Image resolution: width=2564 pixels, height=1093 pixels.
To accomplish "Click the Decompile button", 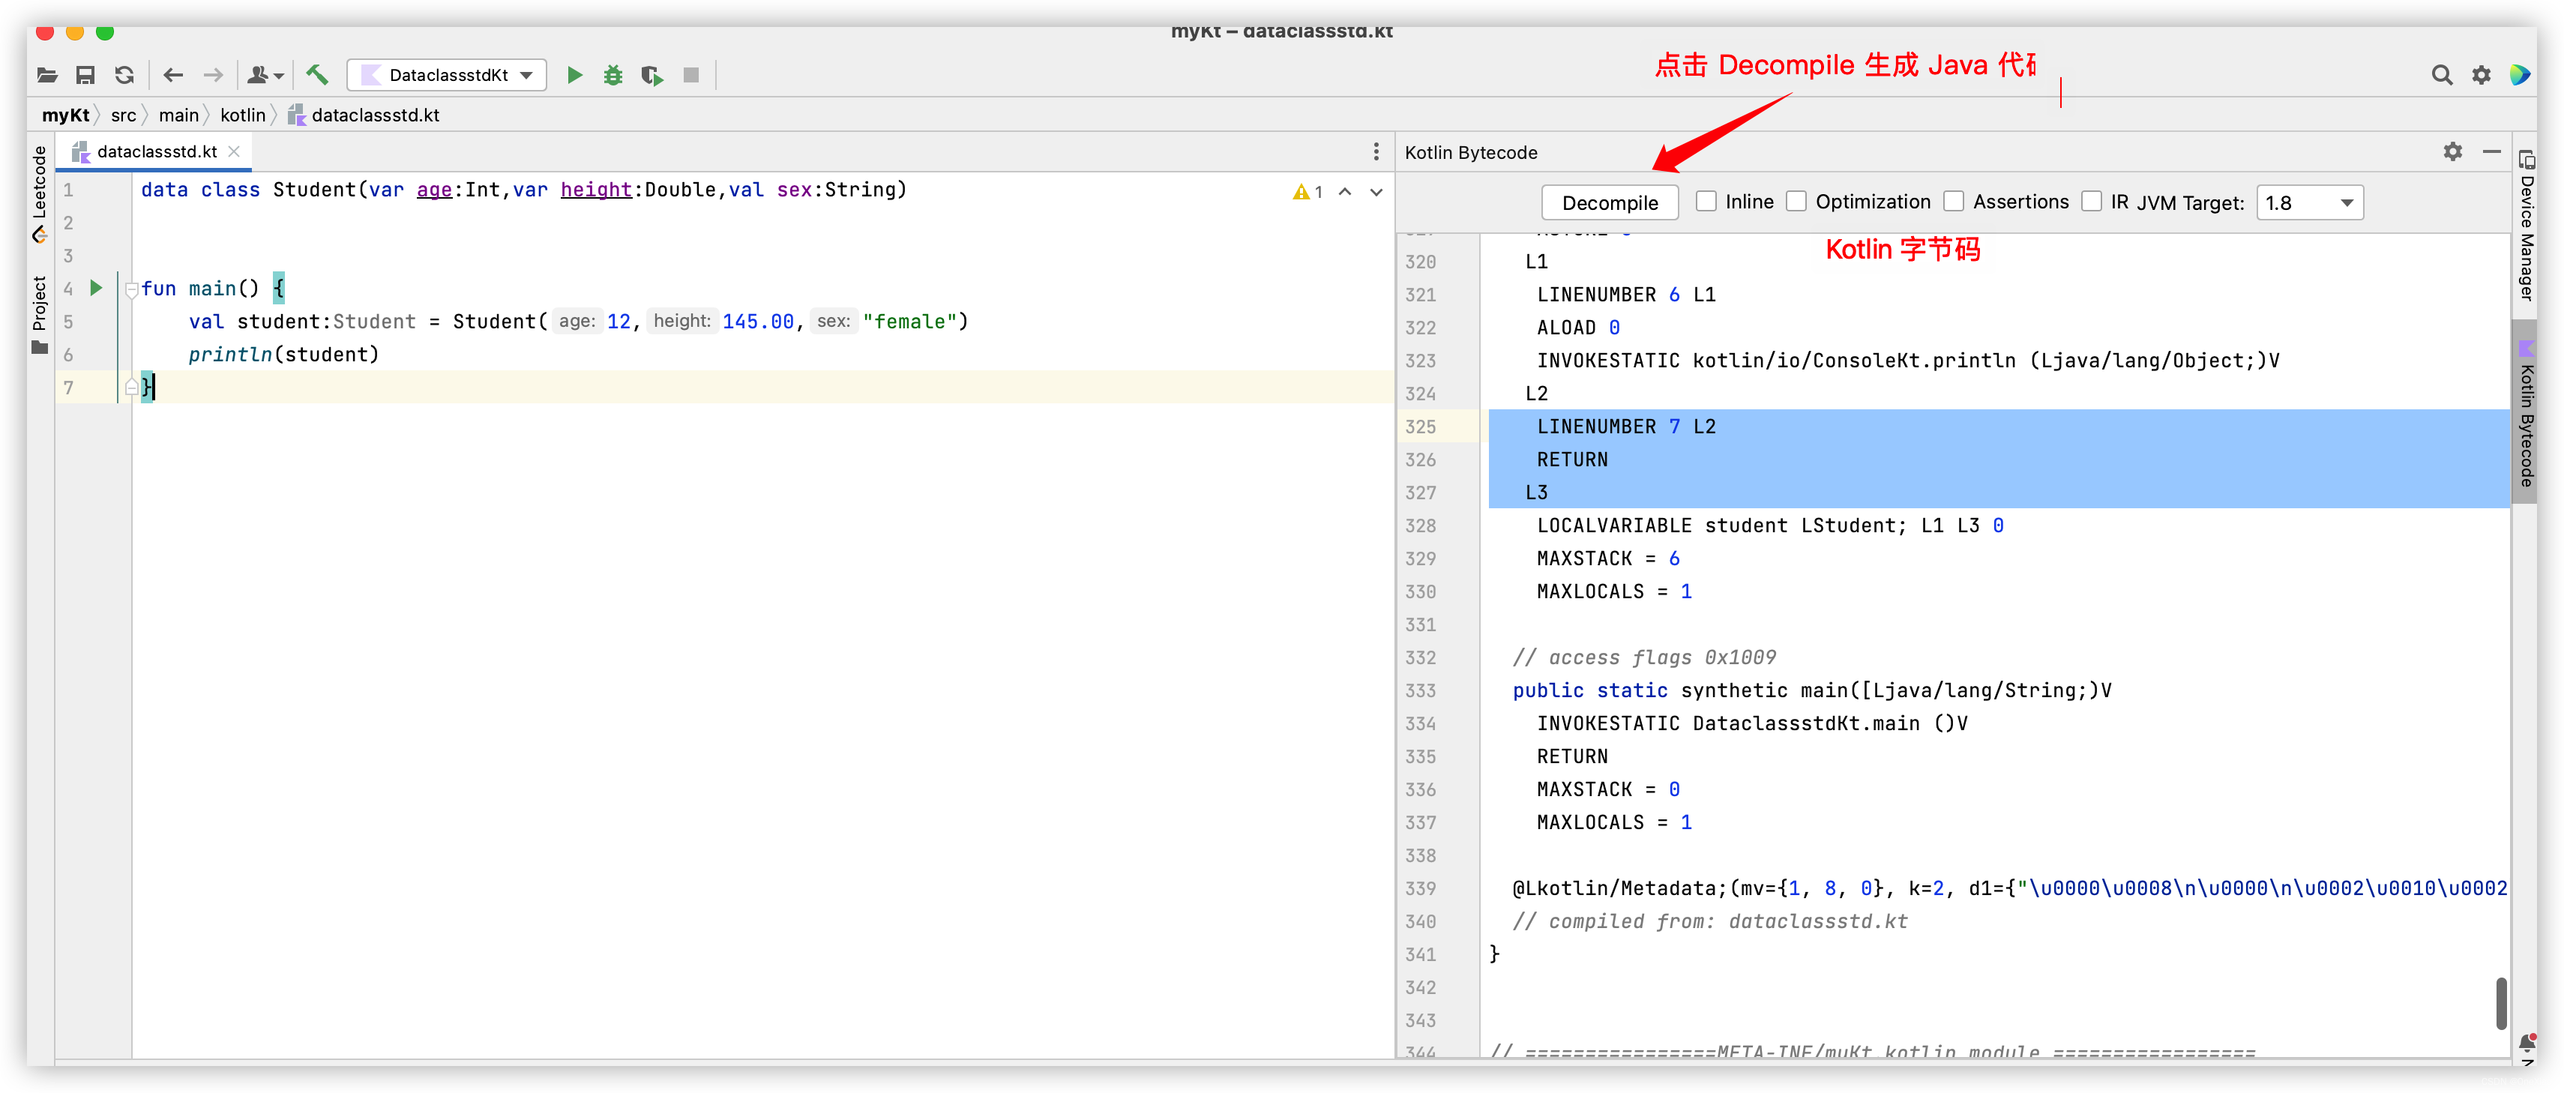I will coord(1610,202).
